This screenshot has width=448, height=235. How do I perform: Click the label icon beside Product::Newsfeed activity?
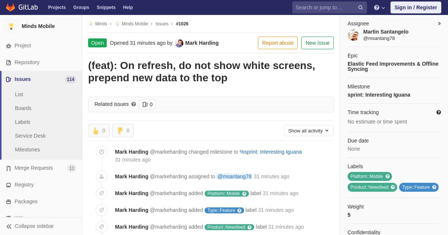102,227
